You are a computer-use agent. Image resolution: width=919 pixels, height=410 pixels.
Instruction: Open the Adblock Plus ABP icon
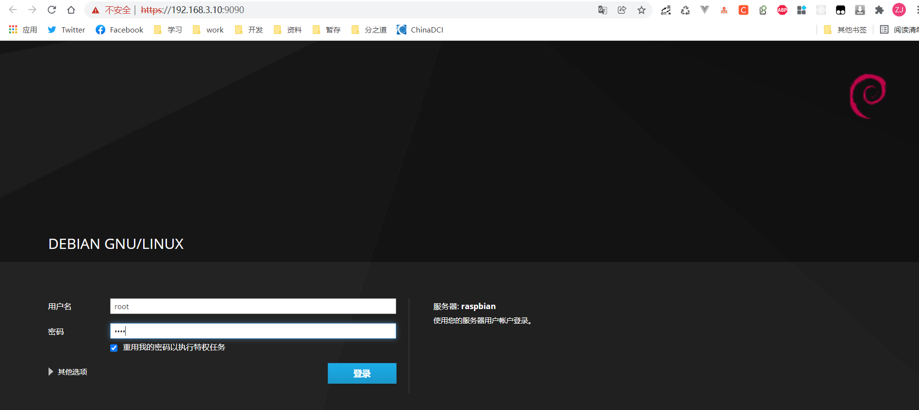click(782, 10)
